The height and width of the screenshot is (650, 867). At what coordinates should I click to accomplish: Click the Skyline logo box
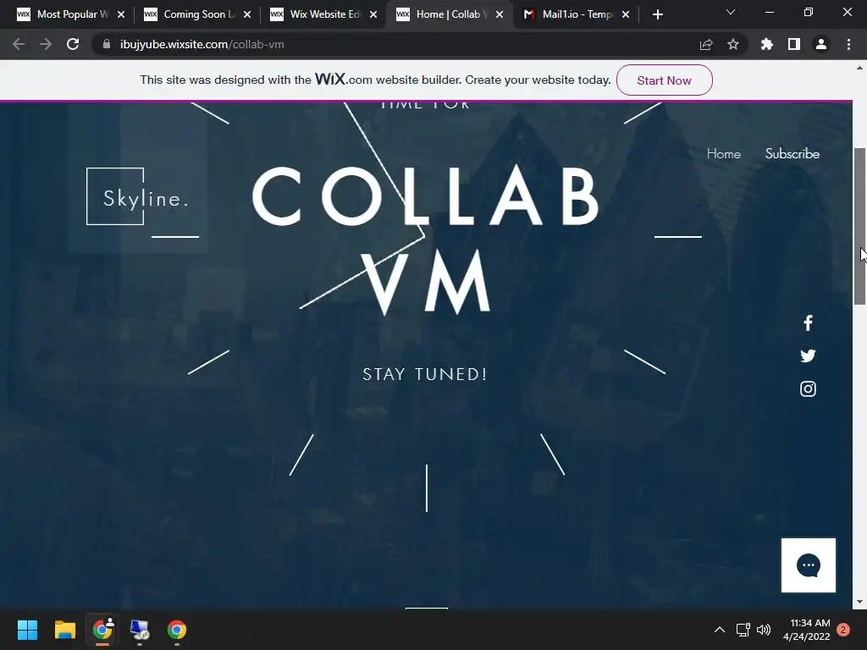coord(115,196)
